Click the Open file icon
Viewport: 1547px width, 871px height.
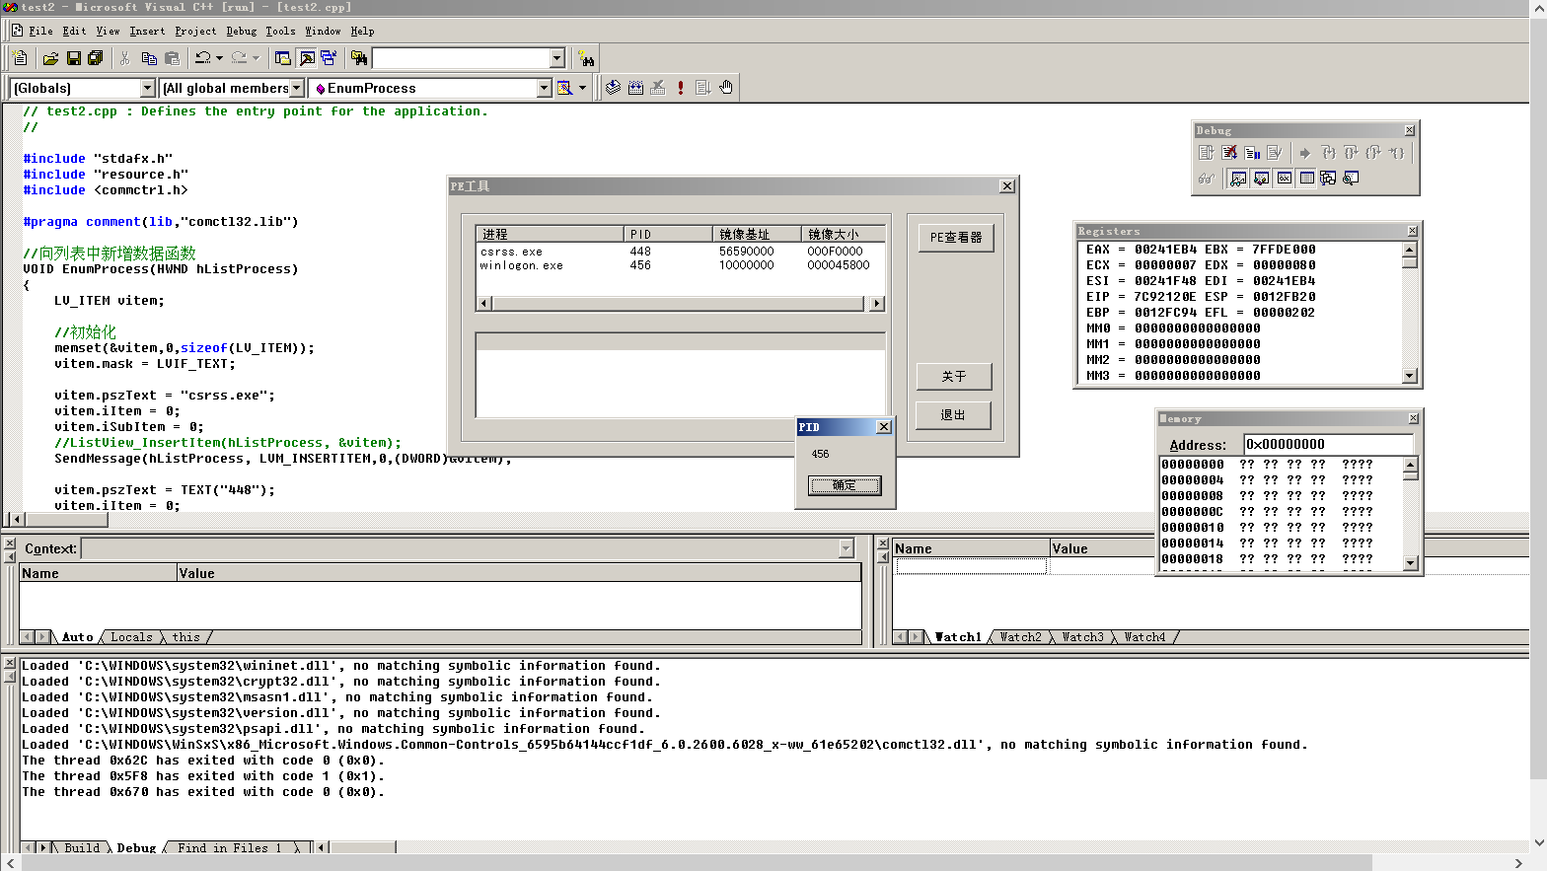50,58
